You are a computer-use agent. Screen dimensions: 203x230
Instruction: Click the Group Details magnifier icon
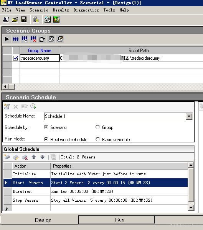[51, 39]
